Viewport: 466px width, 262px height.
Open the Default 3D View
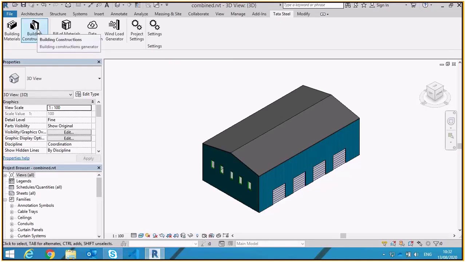[x=117, y=5]
